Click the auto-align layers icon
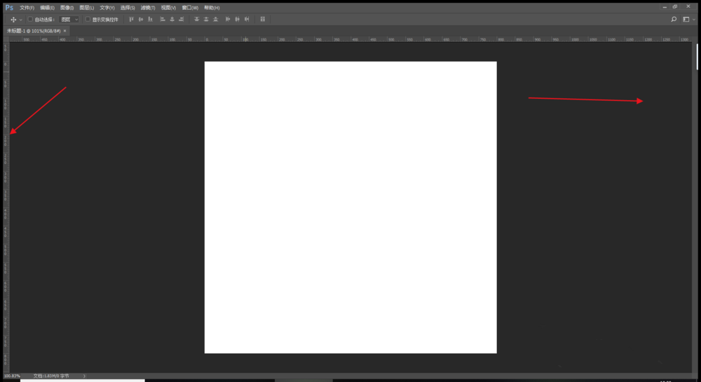This screenshot has height=382, width=701. tap(262, 19)
